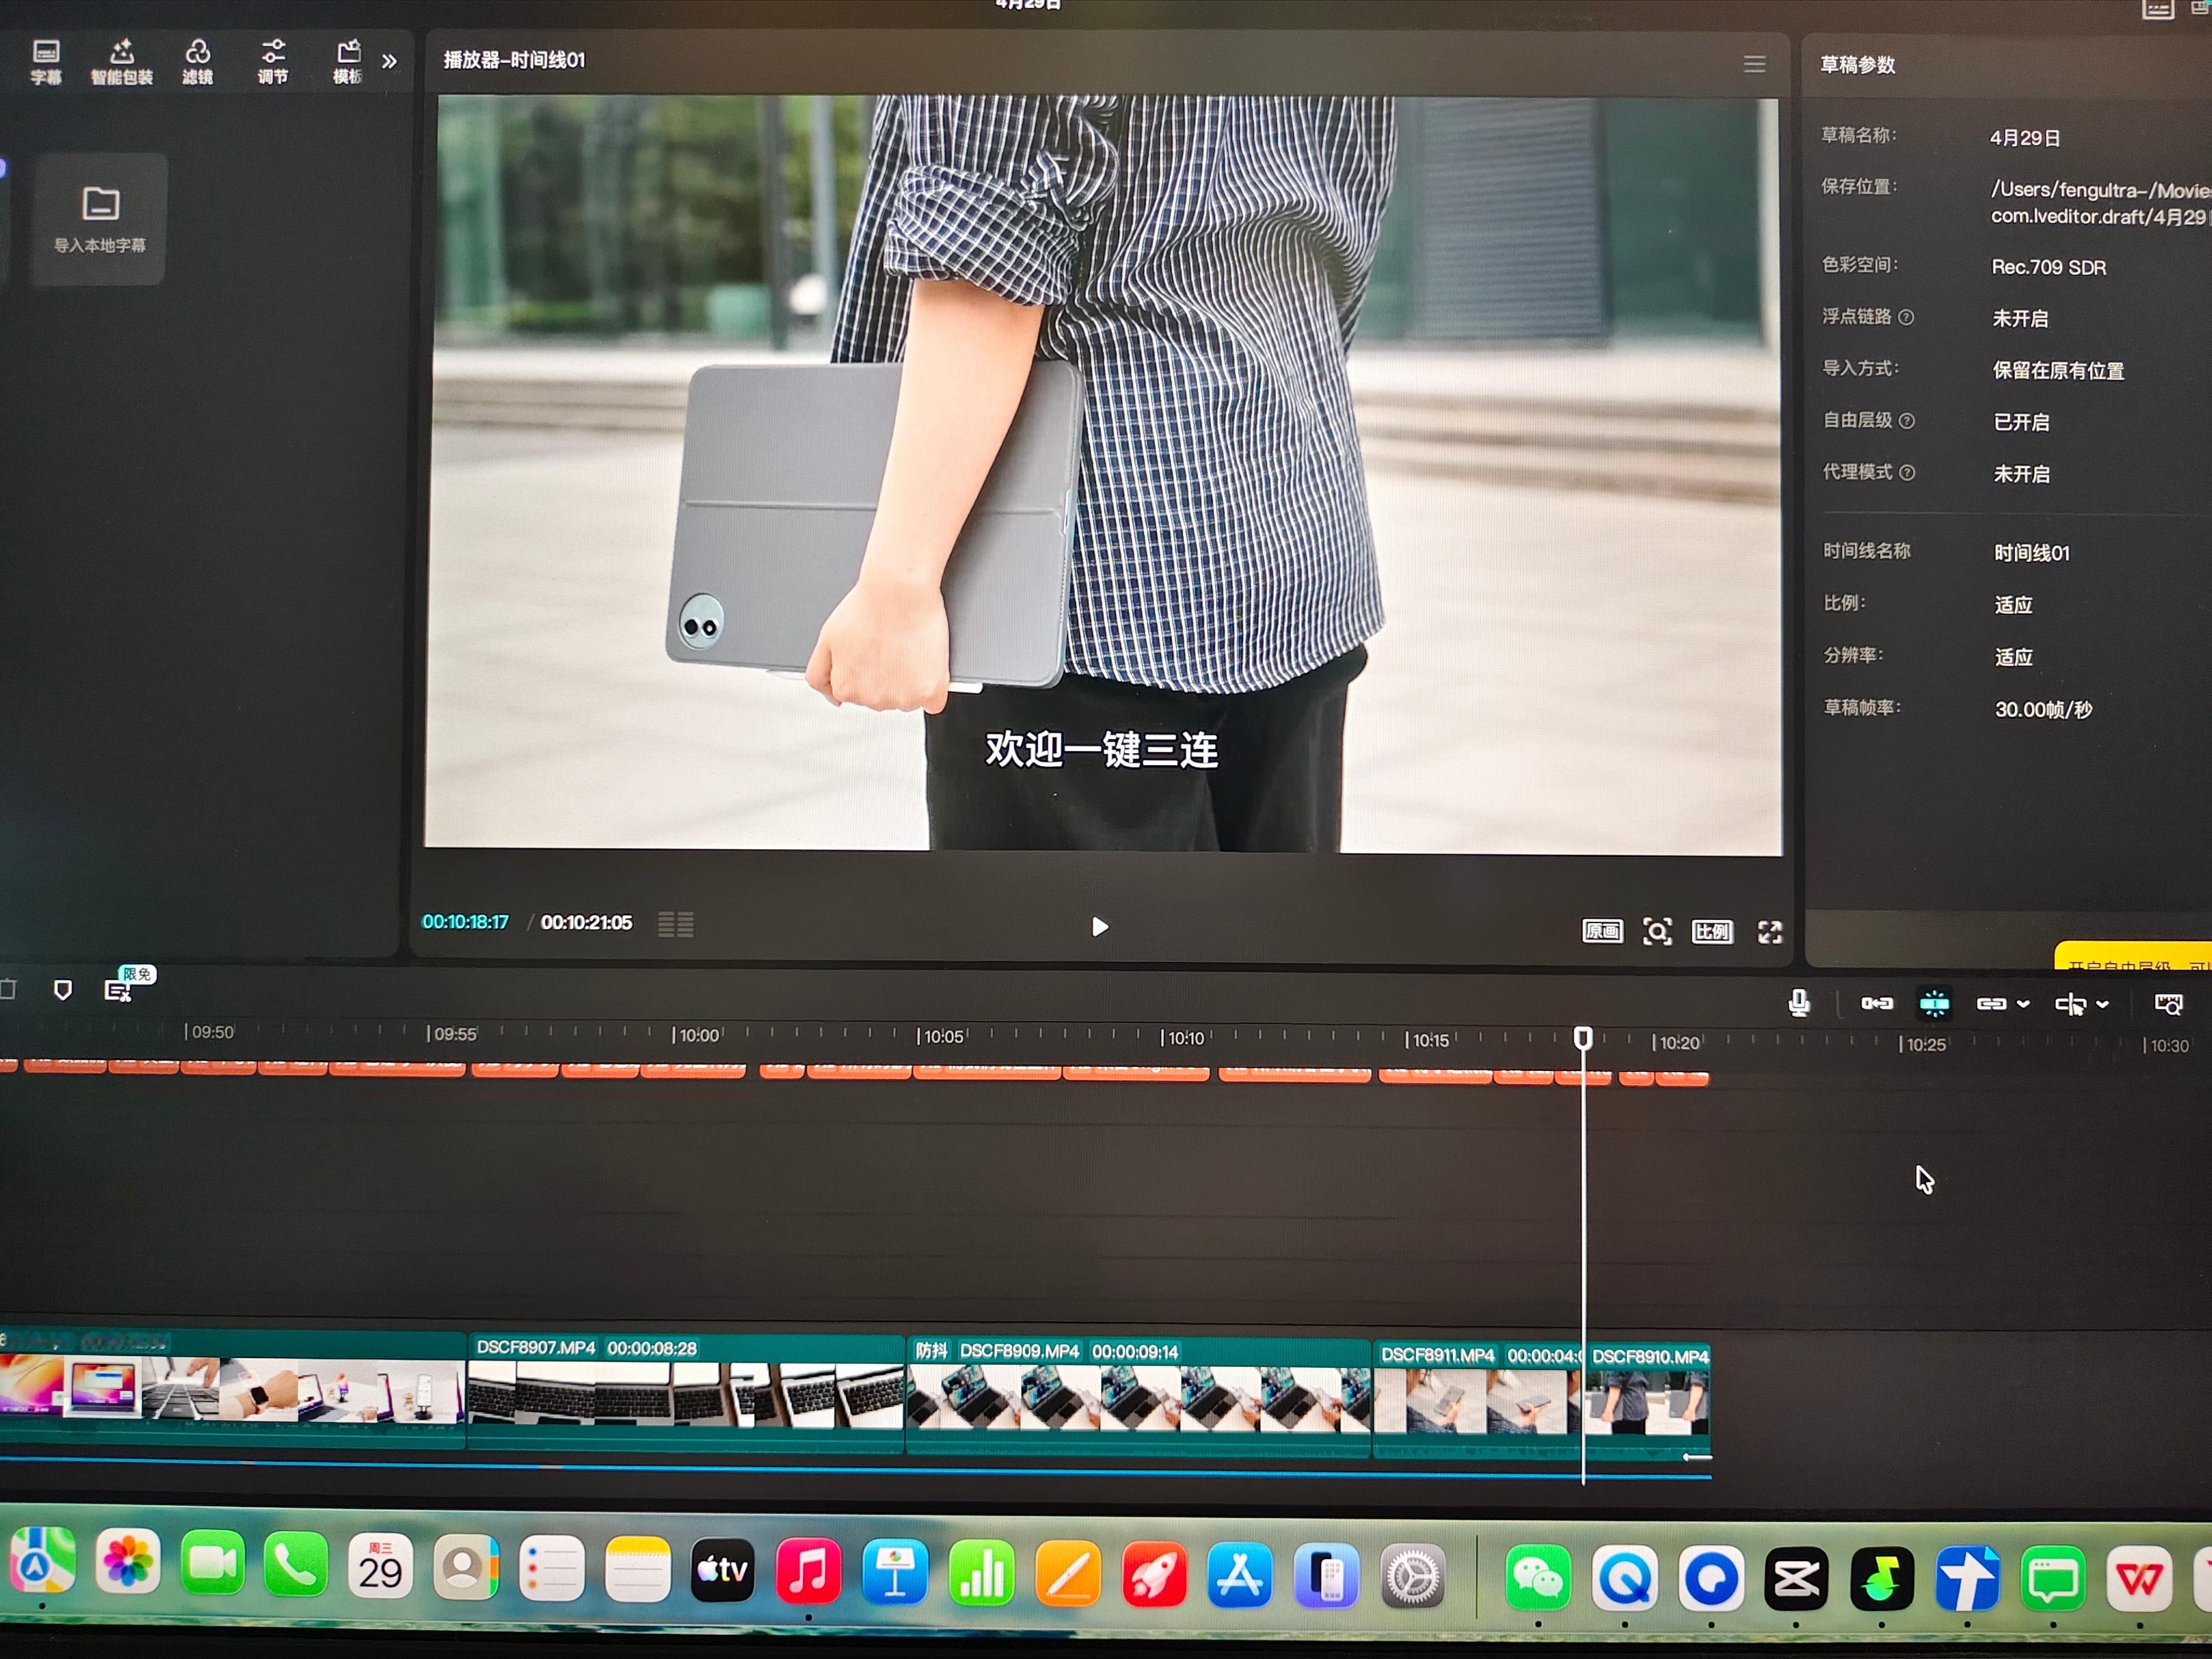
Task: Click the 原画 original quality icon
Action: click(x=1602, y=931)
